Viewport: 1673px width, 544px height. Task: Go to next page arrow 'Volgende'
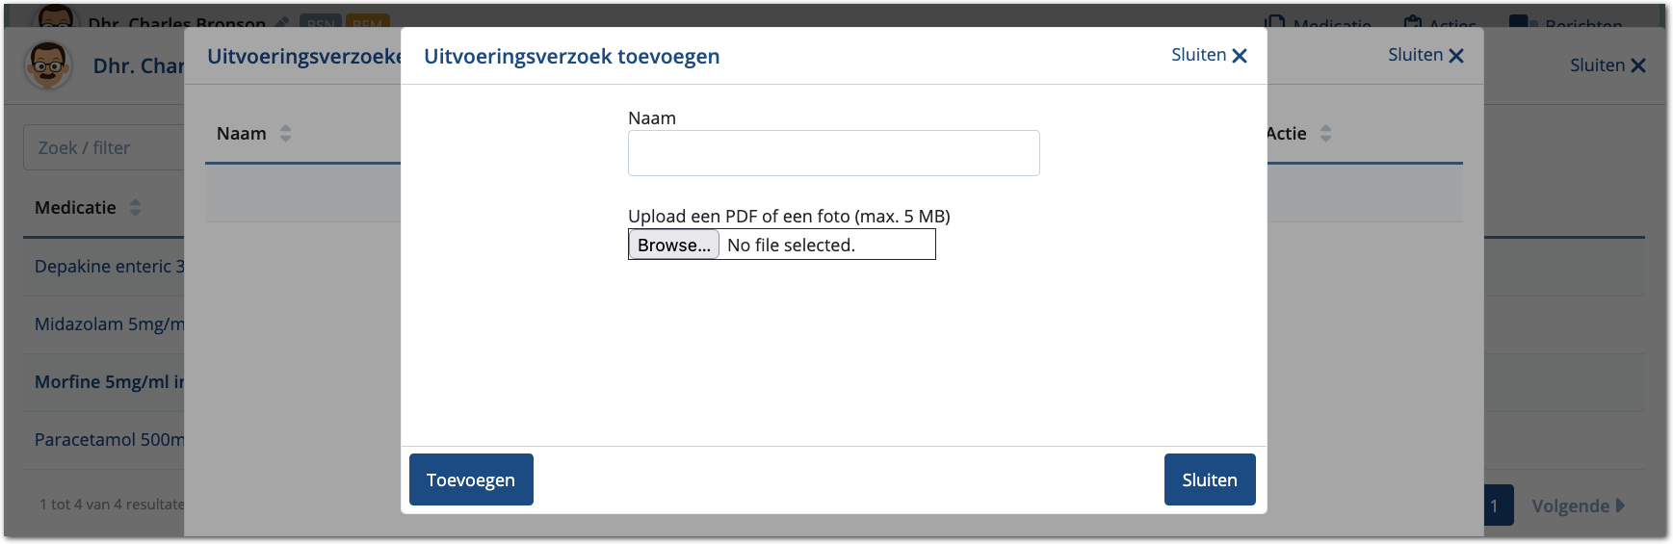point(1578,505)
